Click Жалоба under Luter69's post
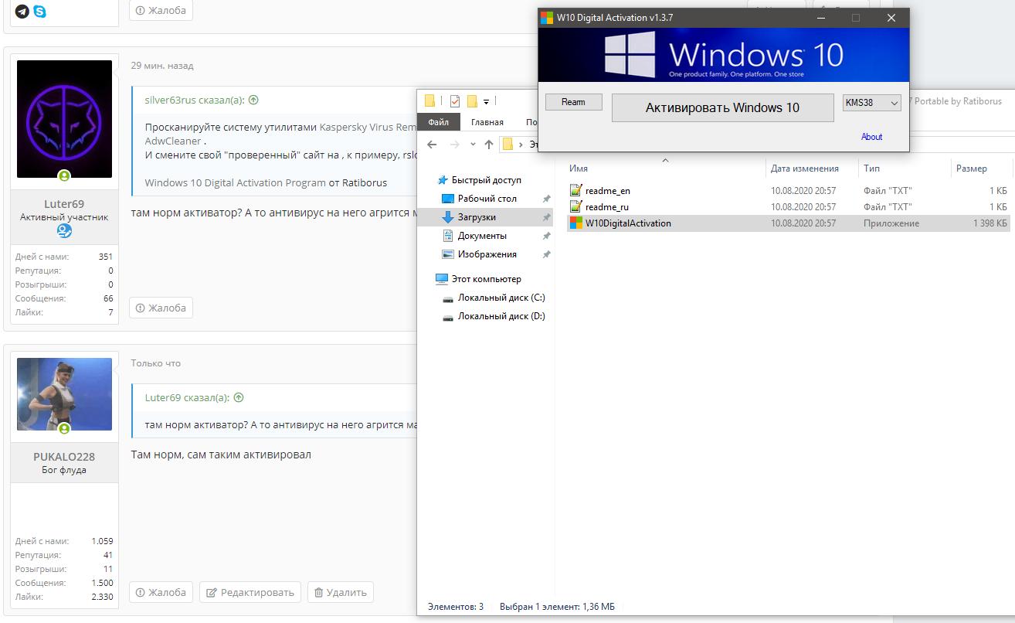The width and height of the screenshot is (1015, 623). click(161, 308)
